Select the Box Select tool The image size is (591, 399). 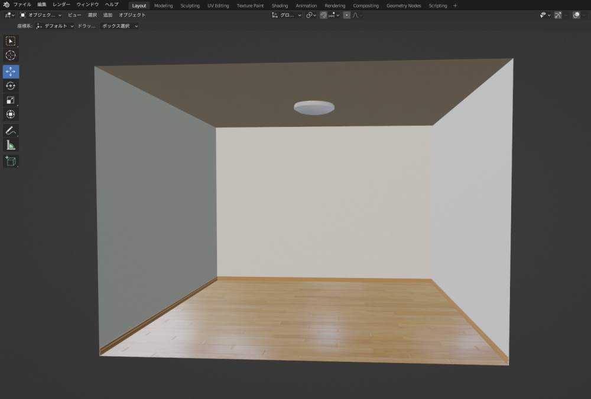11,41
